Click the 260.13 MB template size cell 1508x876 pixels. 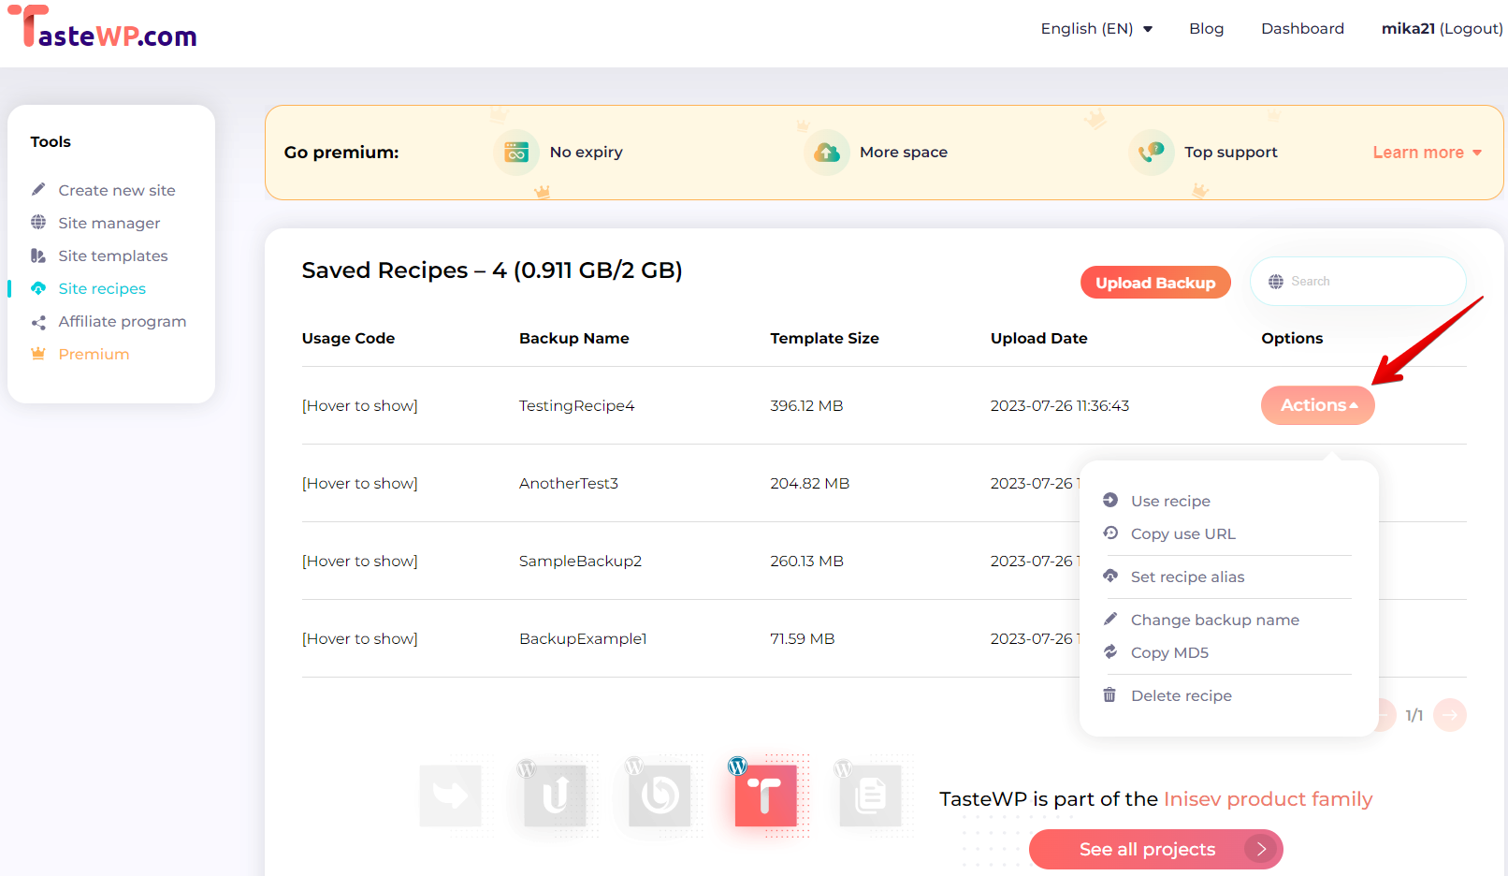(806, 561)
